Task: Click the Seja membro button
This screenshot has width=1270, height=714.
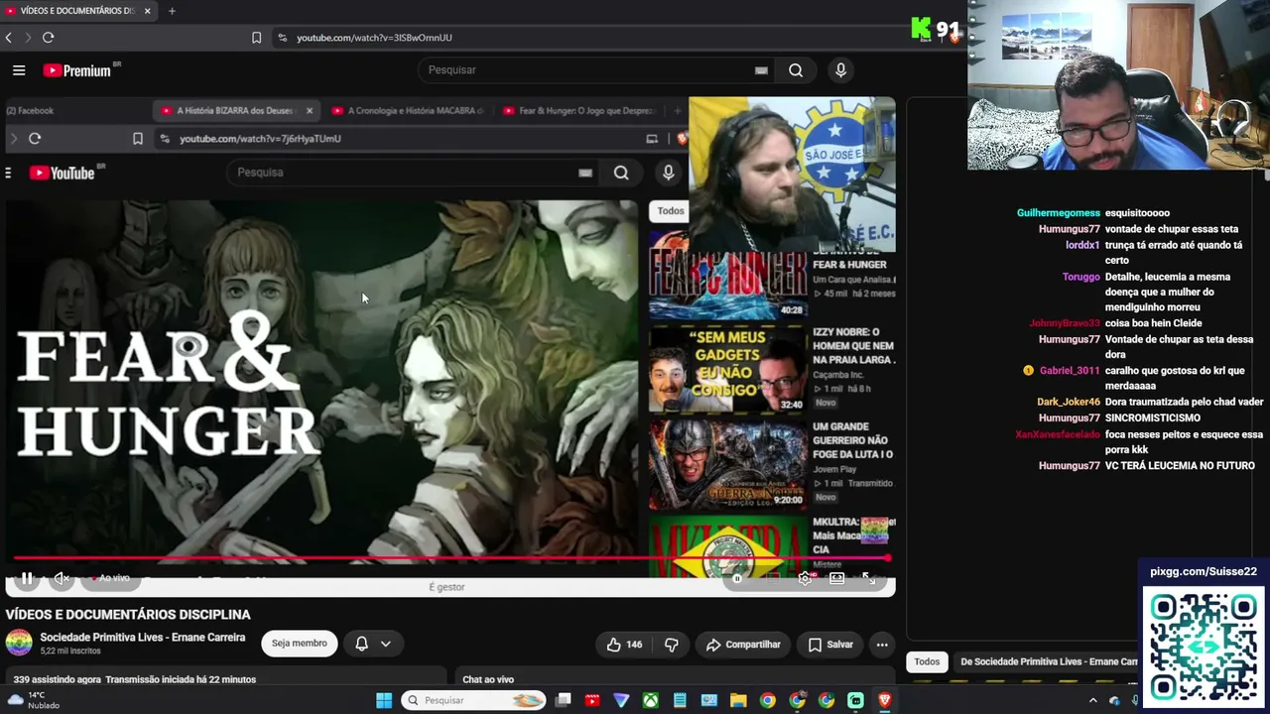Action: tap(299, 644)
